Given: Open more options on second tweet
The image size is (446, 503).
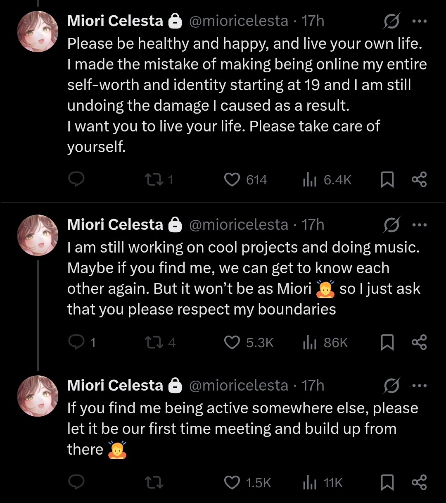Looking at the screenshot, I should tap(419, 225).
